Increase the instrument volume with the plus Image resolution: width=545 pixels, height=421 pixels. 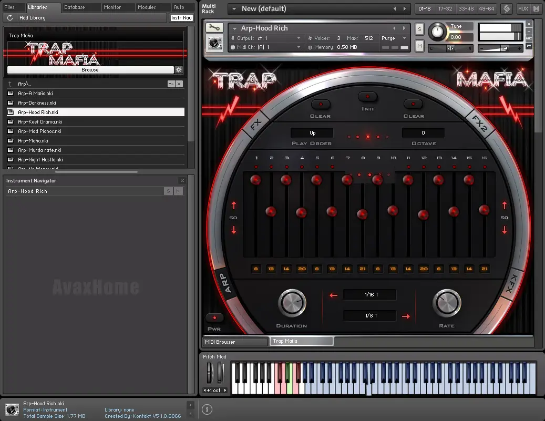(519, 49)
